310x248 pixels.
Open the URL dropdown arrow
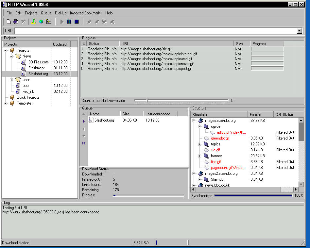coord(299,31)
